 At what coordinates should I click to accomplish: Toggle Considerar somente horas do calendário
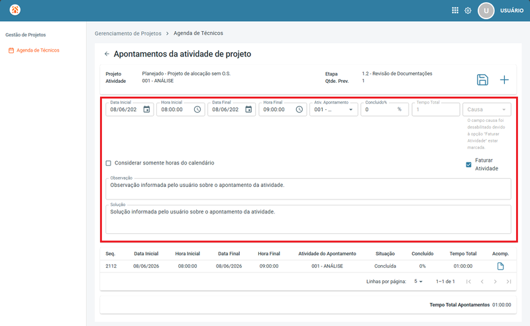[108, 163]
